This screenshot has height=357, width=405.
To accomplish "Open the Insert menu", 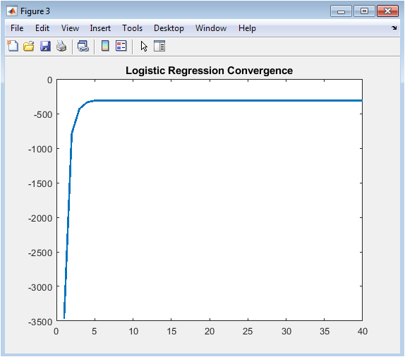I will pyautogui.click(x=100, y=28).
